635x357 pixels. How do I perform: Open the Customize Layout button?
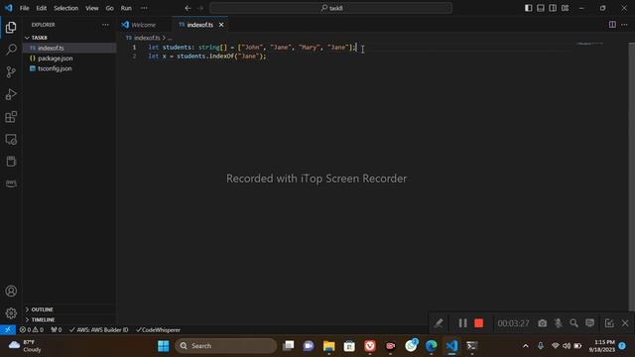(565, 8)
